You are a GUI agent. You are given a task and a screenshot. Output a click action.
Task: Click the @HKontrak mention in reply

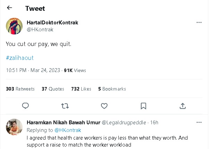pyautogui.click(x=68, y=130)
